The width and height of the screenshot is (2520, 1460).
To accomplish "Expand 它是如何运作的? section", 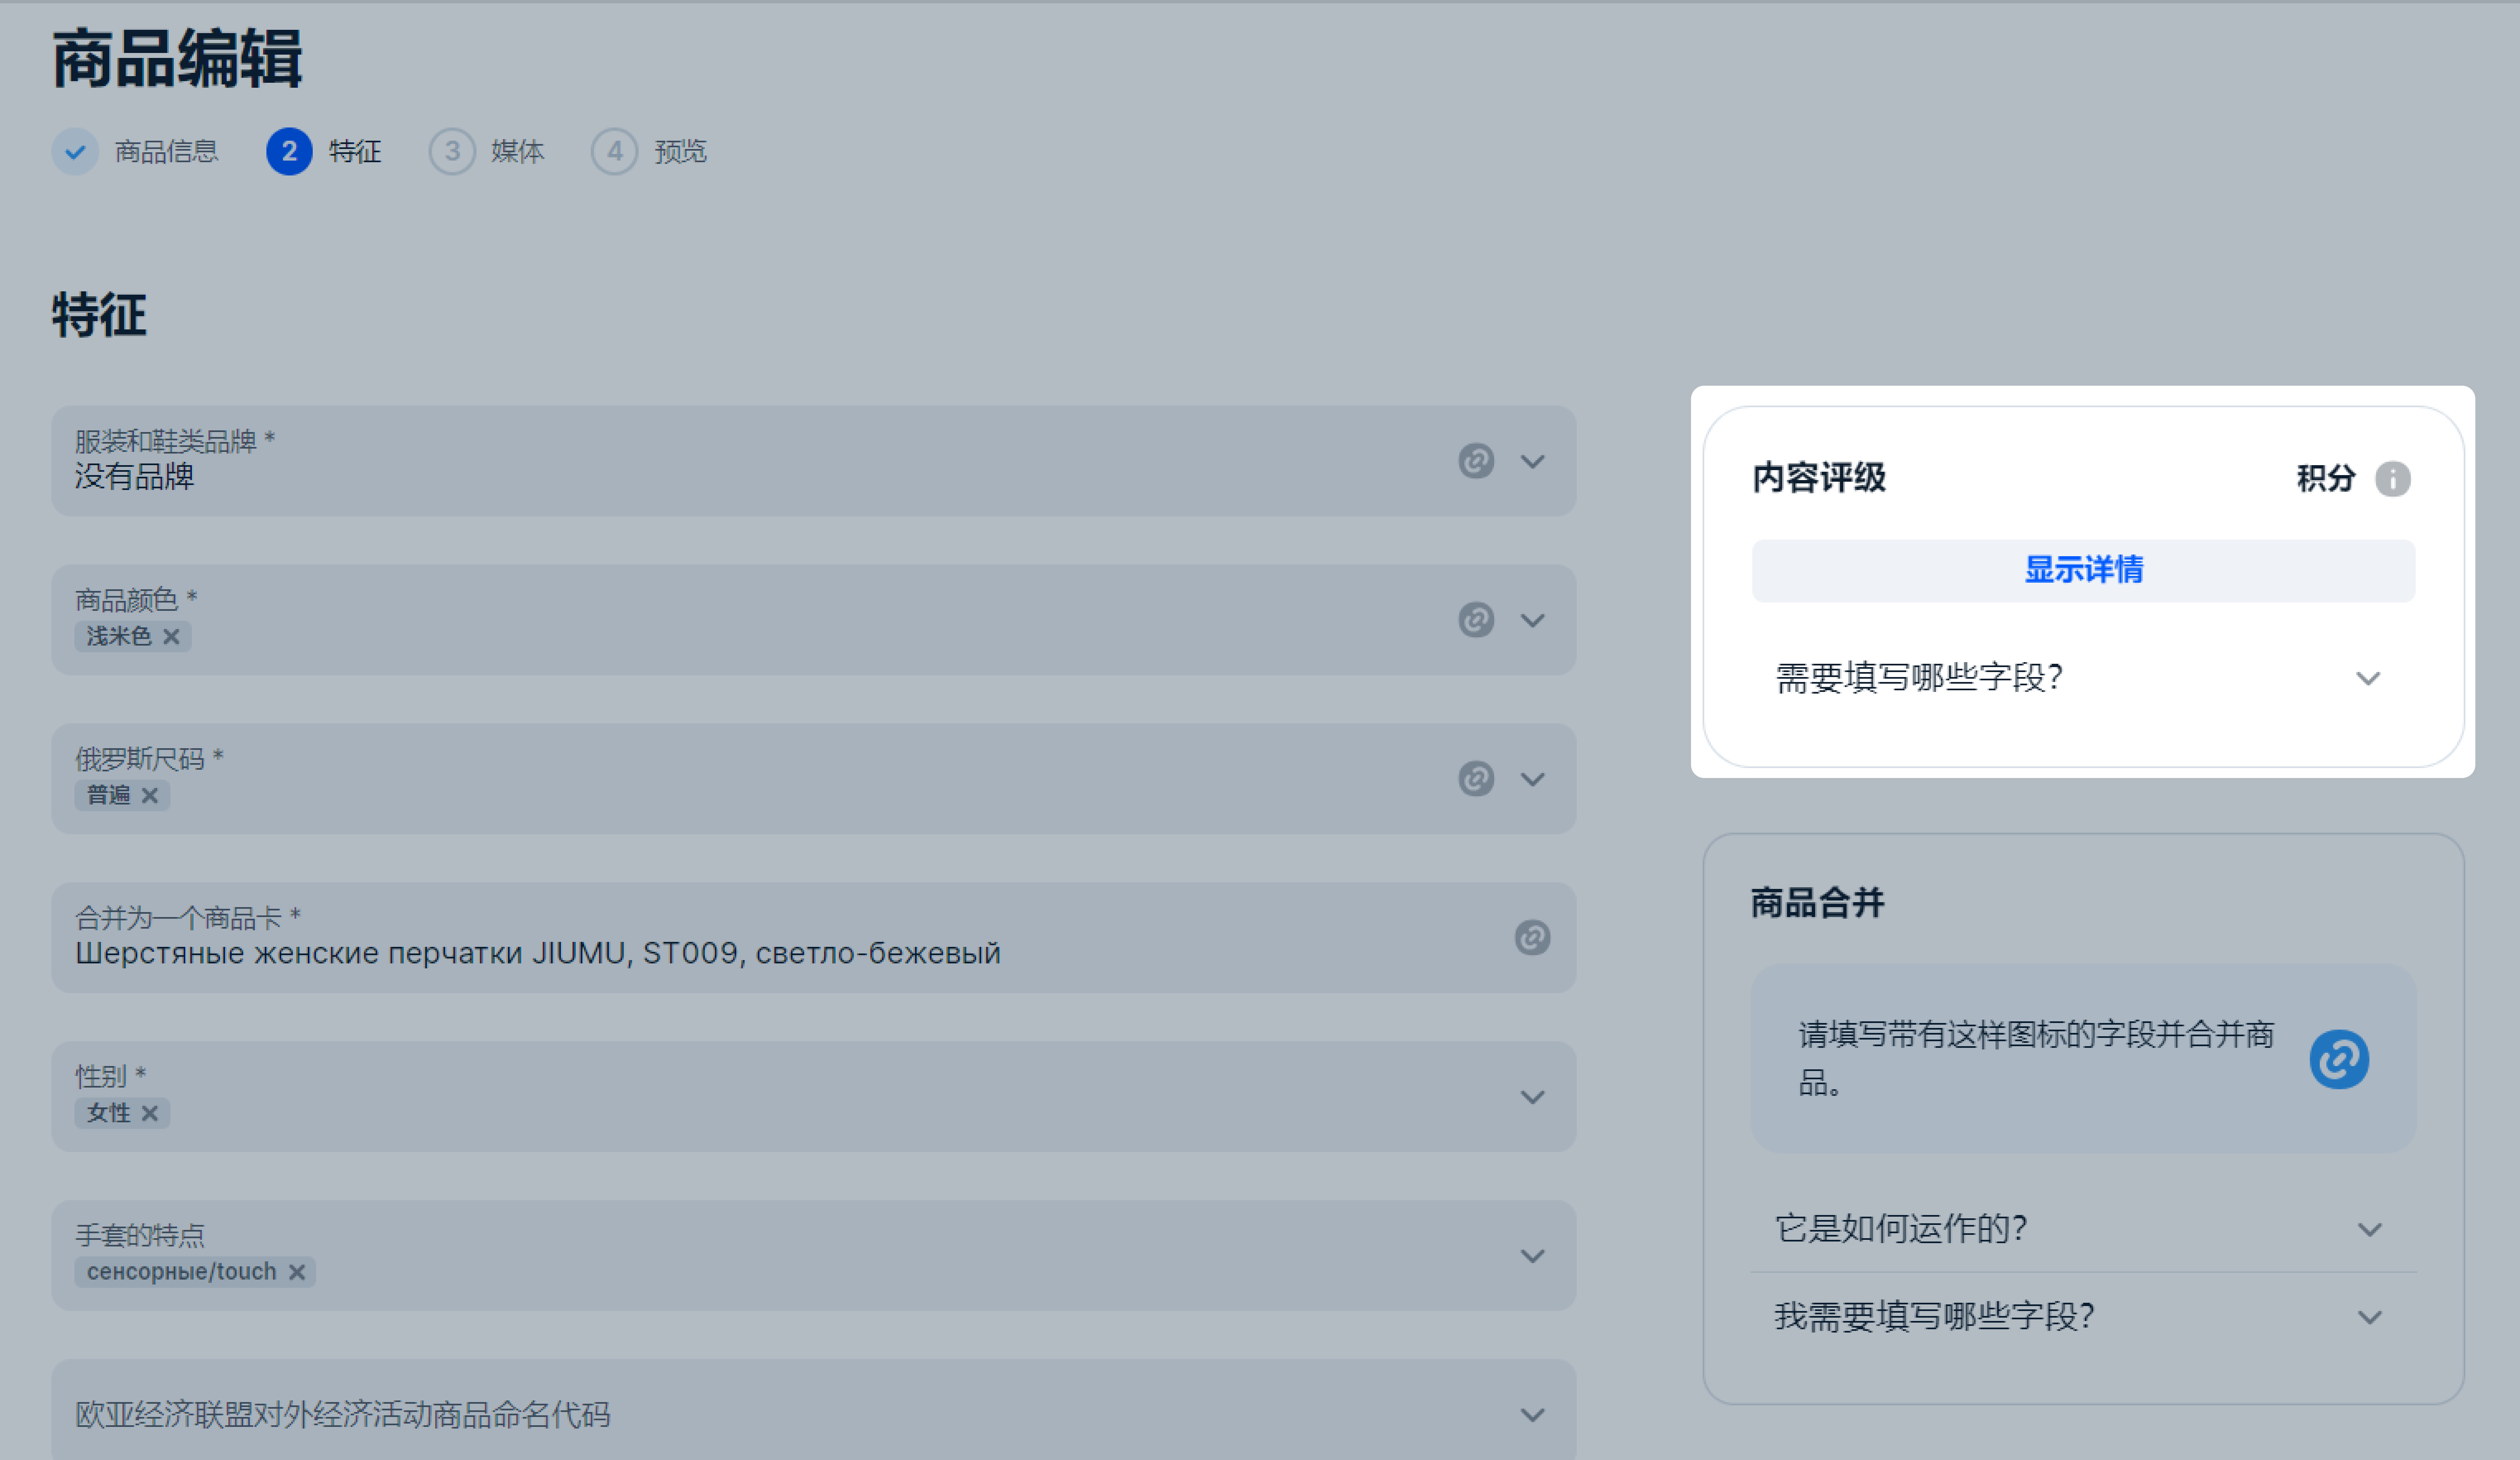I will (x=2083, y=1228).
